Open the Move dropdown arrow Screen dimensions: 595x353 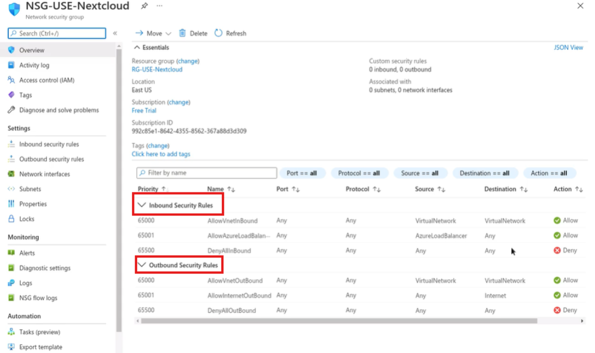coord(169,34)
